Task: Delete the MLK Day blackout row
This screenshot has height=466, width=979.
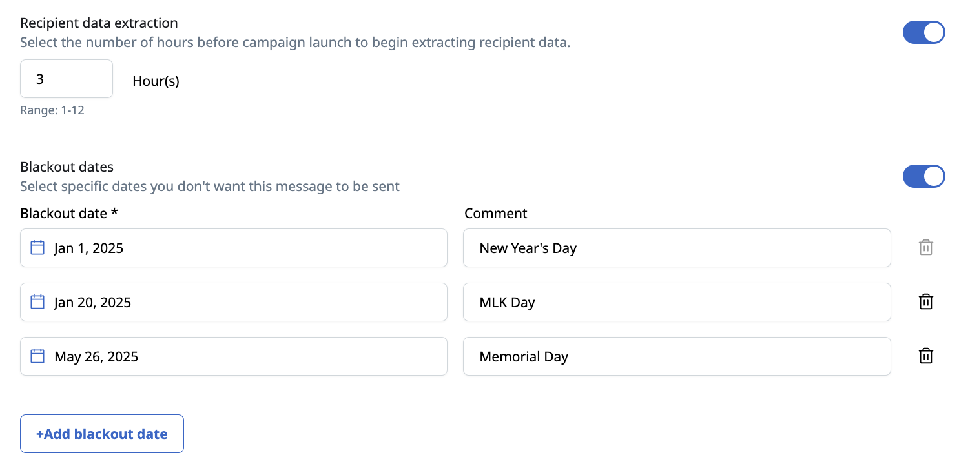Action: pyautogui.click(x=926, y=301)
